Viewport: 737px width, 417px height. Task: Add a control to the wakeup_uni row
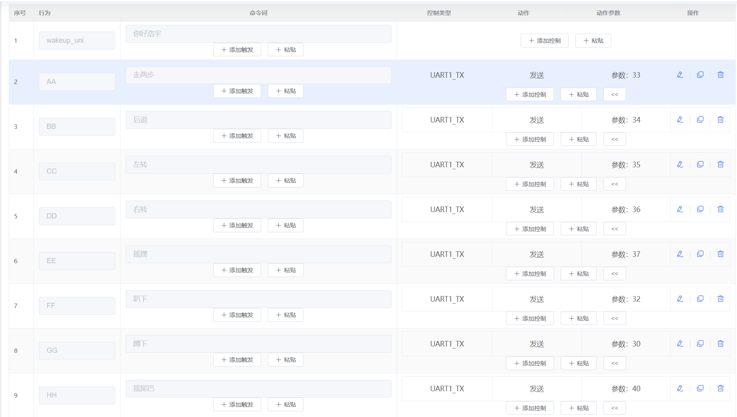coord(544,41)
